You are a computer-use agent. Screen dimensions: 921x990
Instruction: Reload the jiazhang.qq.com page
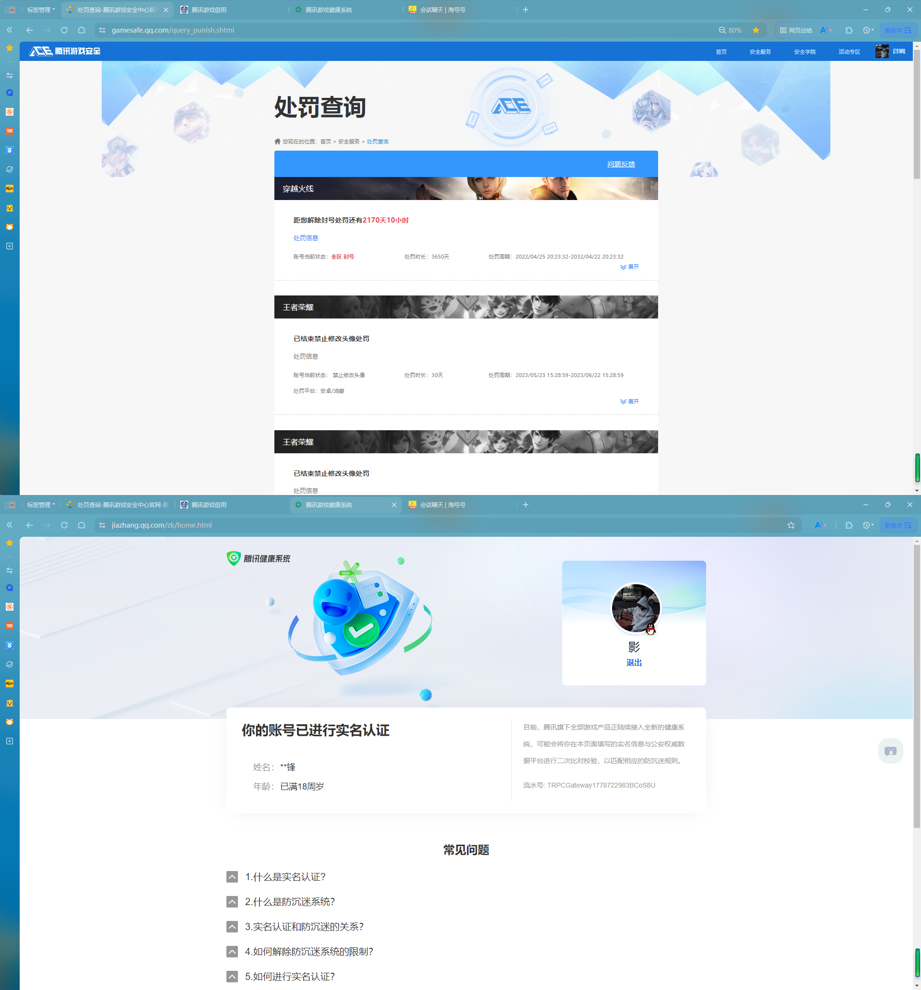click(x=64, y=525)
